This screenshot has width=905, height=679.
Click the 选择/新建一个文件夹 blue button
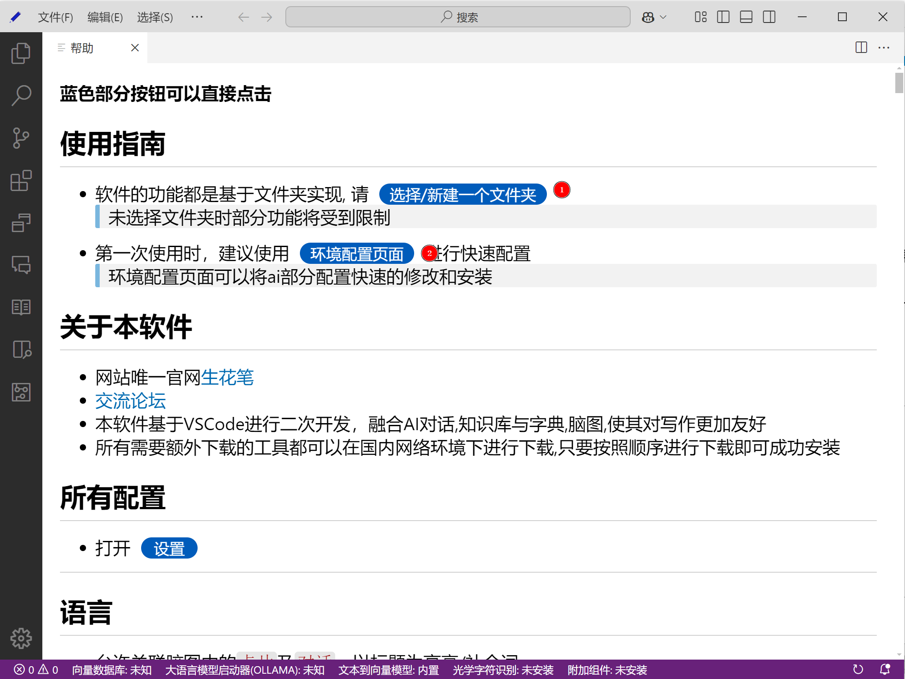click(x=463, y=195)
